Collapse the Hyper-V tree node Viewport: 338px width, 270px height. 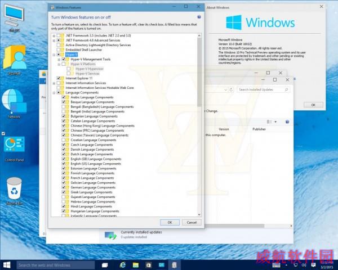point(54,55)
